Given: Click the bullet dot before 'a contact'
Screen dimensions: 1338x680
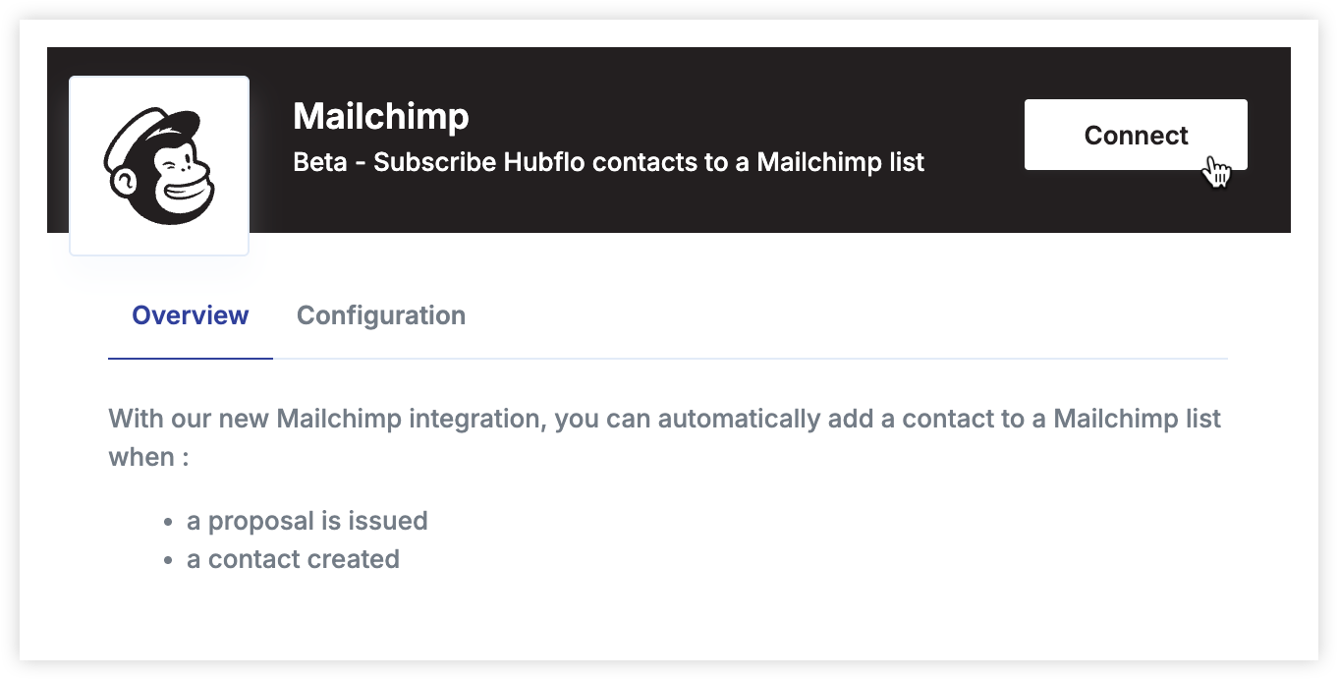Looking at the screenshot, I should pos(167,561).
